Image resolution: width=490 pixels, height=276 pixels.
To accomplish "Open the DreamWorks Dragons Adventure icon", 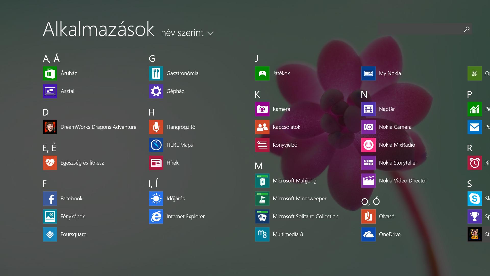I will 50,127.
